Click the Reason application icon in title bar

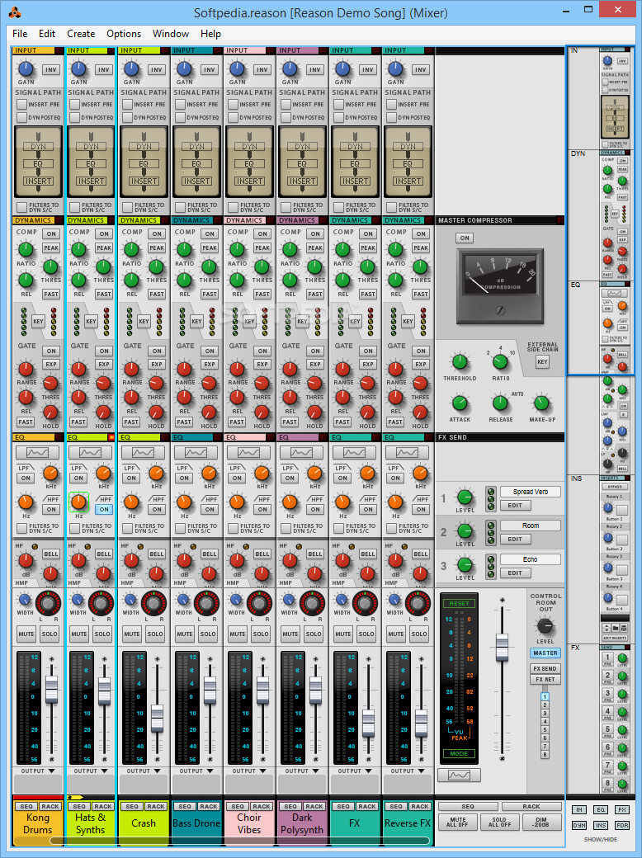(x=15, y=12)
